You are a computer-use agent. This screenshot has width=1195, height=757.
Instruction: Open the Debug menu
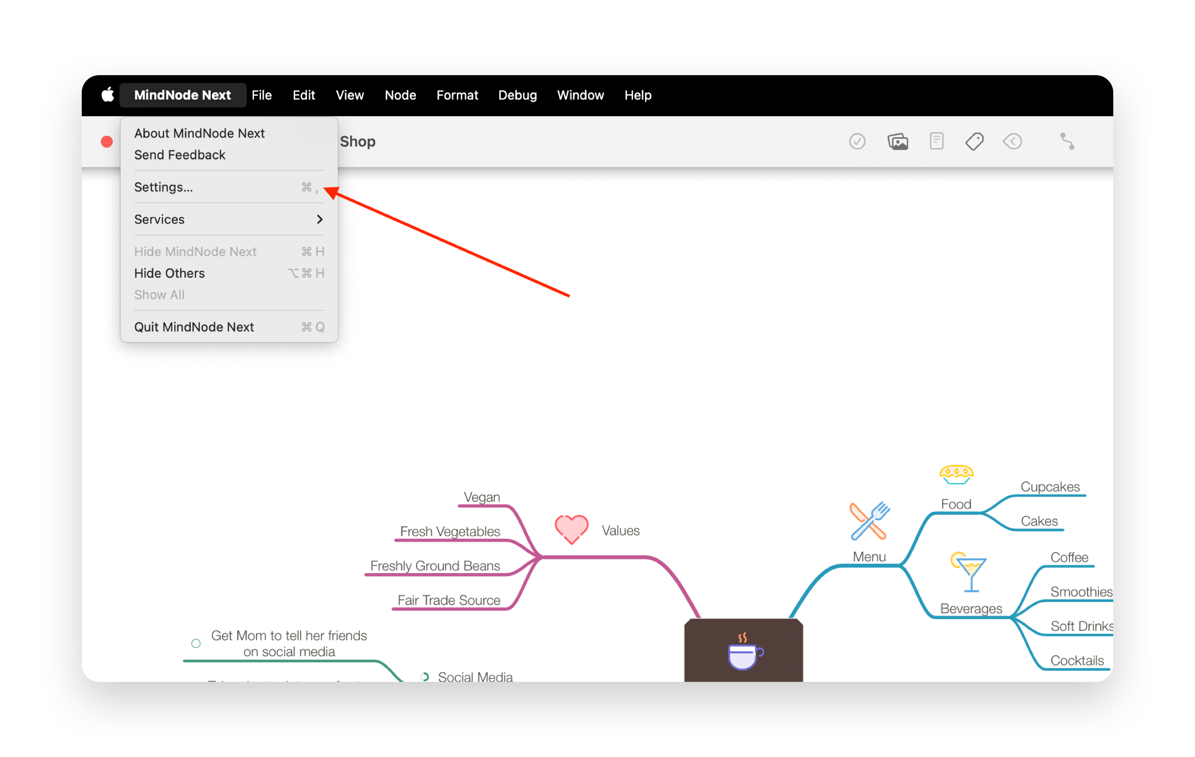click(518, 95)
